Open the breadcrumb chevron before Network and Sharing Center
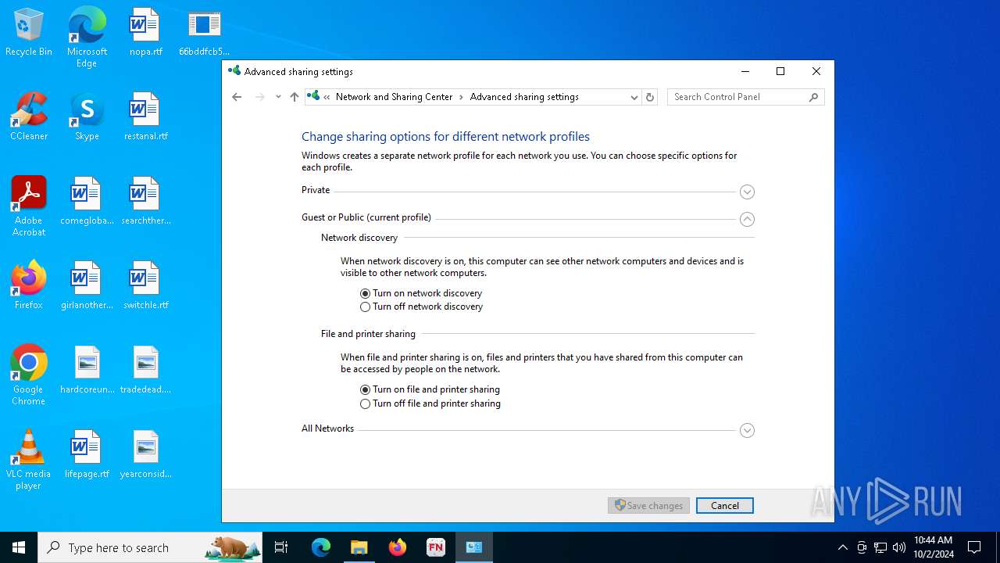The image size is (1000, 563). pyautogui.click(x=327, y=97)
